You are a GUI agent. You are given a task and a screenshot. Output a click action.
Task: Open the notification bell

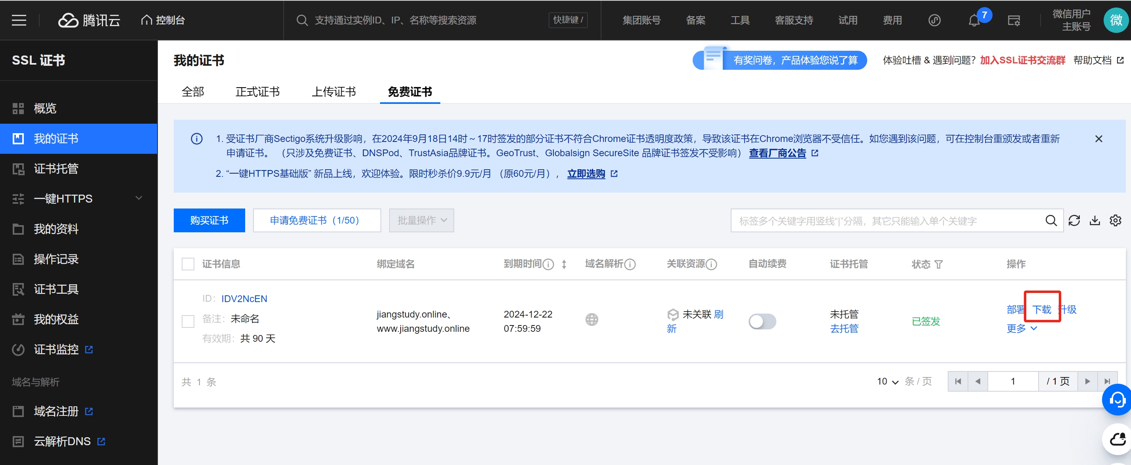974,20
